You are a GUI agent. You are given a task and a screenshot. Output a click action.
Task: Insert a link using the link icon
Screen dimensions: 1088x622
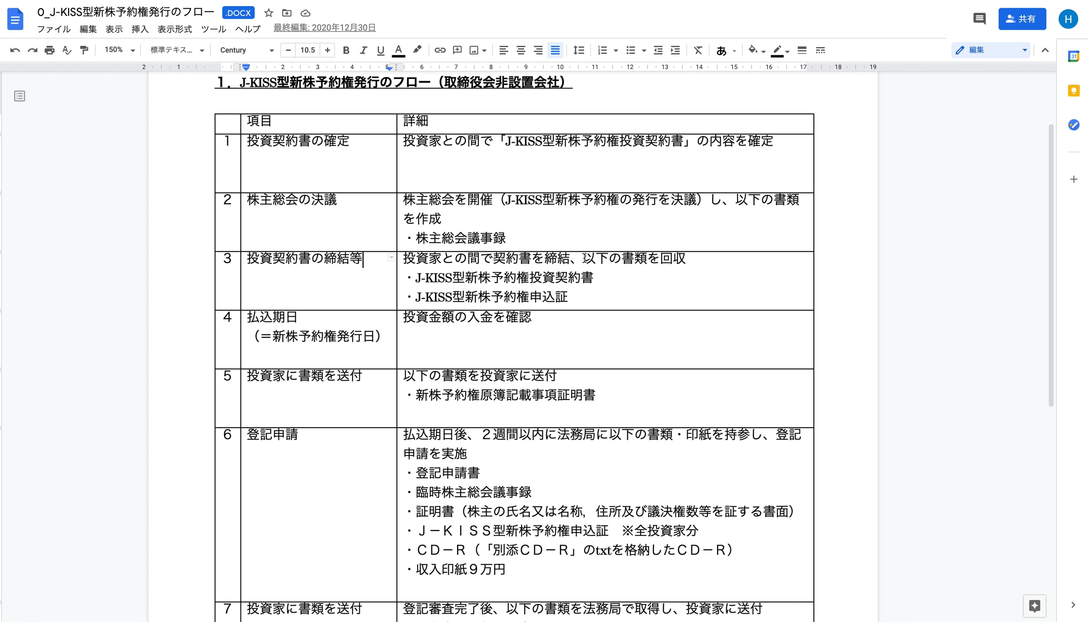tap(440, 50)
